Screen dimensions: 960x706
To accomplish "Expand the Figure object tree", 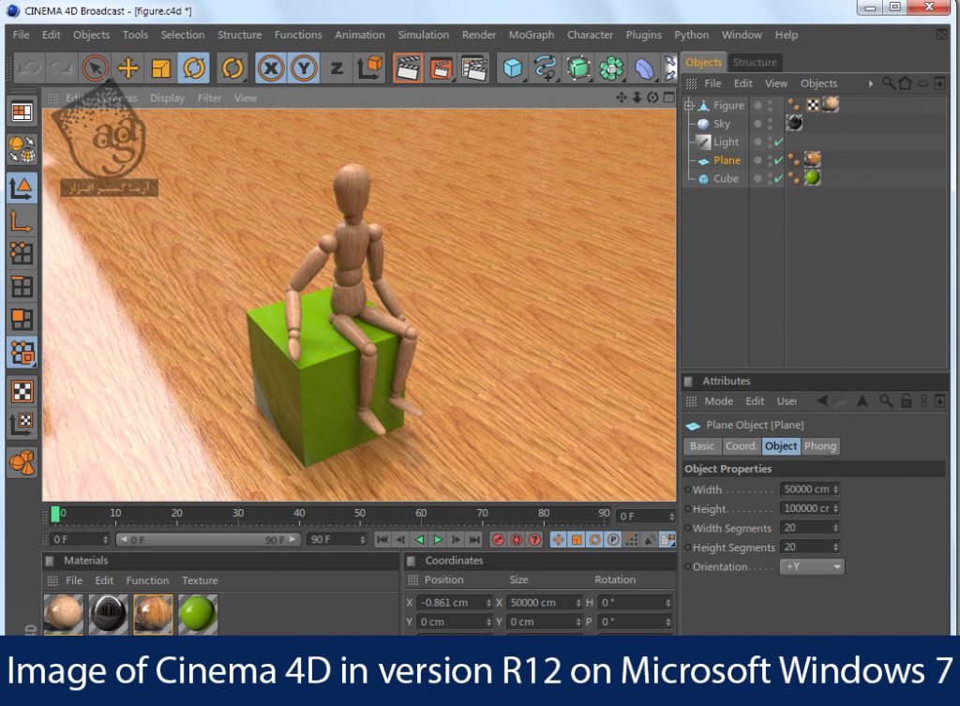I will (x=689, y=105).
